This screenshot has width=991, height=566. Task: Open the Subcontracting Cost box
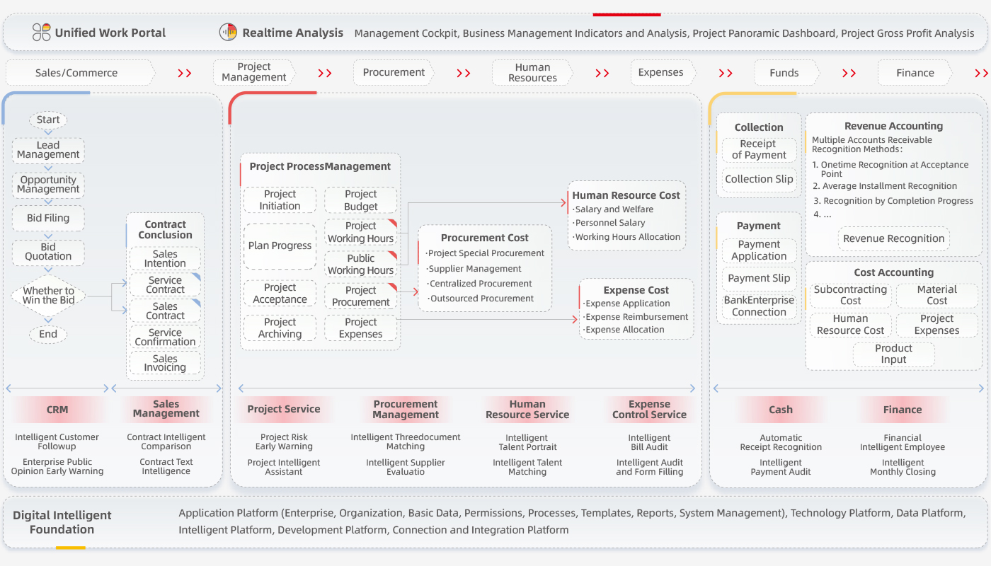[850, 295]
